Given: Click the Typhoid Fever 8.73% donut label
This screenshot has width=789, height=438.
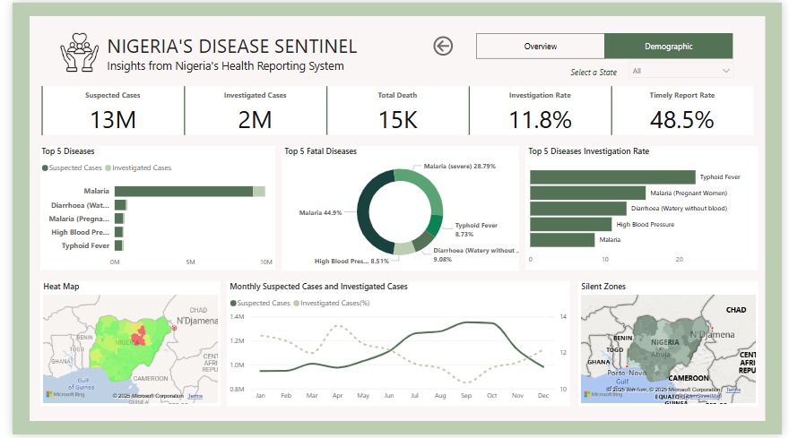Looking at the screenshot, I should [x=476, y=230].
